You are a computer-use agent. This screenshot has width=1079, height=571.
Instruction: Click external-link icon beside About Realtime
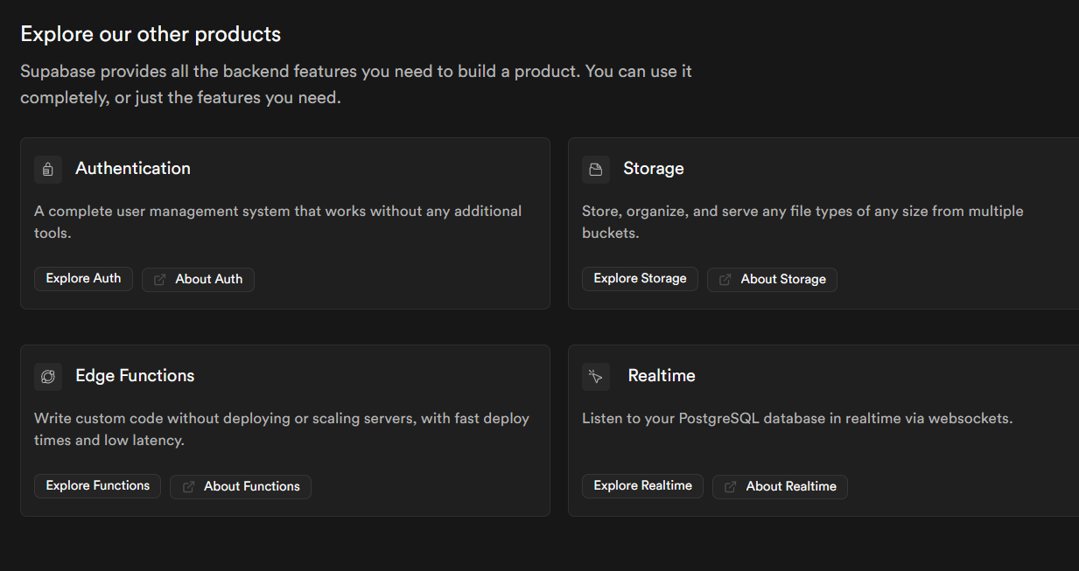pyautogui.click(x=730, y=487)
